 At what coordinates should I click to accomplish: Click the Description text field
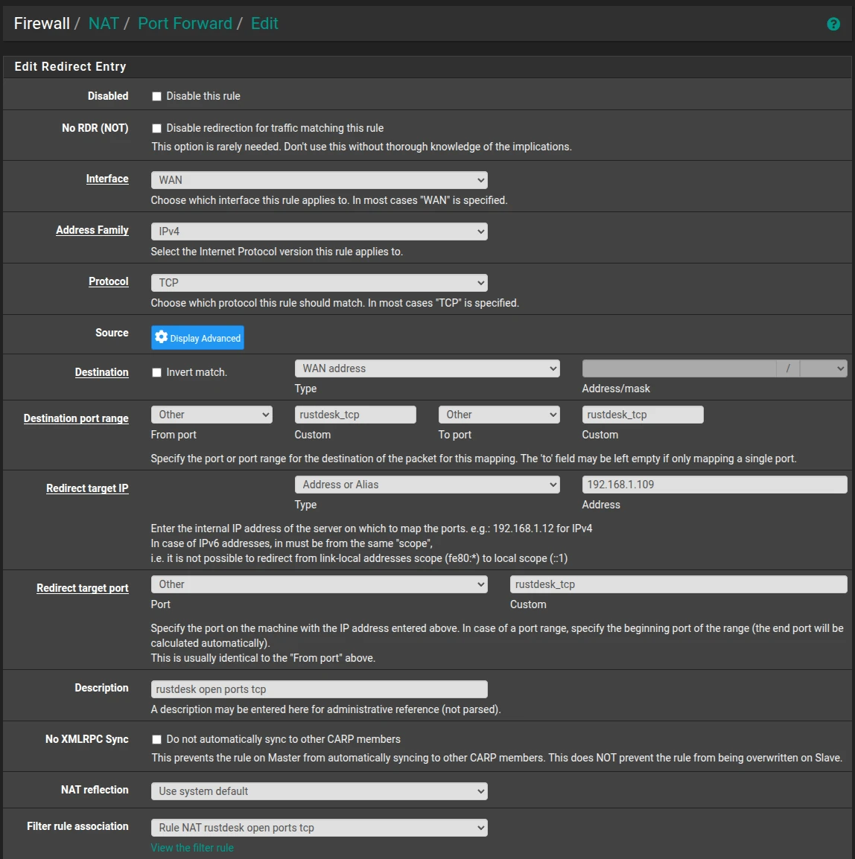click(x=319, y=689)
